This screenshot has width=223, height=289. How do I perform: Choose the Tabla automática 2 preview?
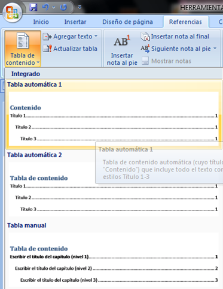[x=114, y=189]
